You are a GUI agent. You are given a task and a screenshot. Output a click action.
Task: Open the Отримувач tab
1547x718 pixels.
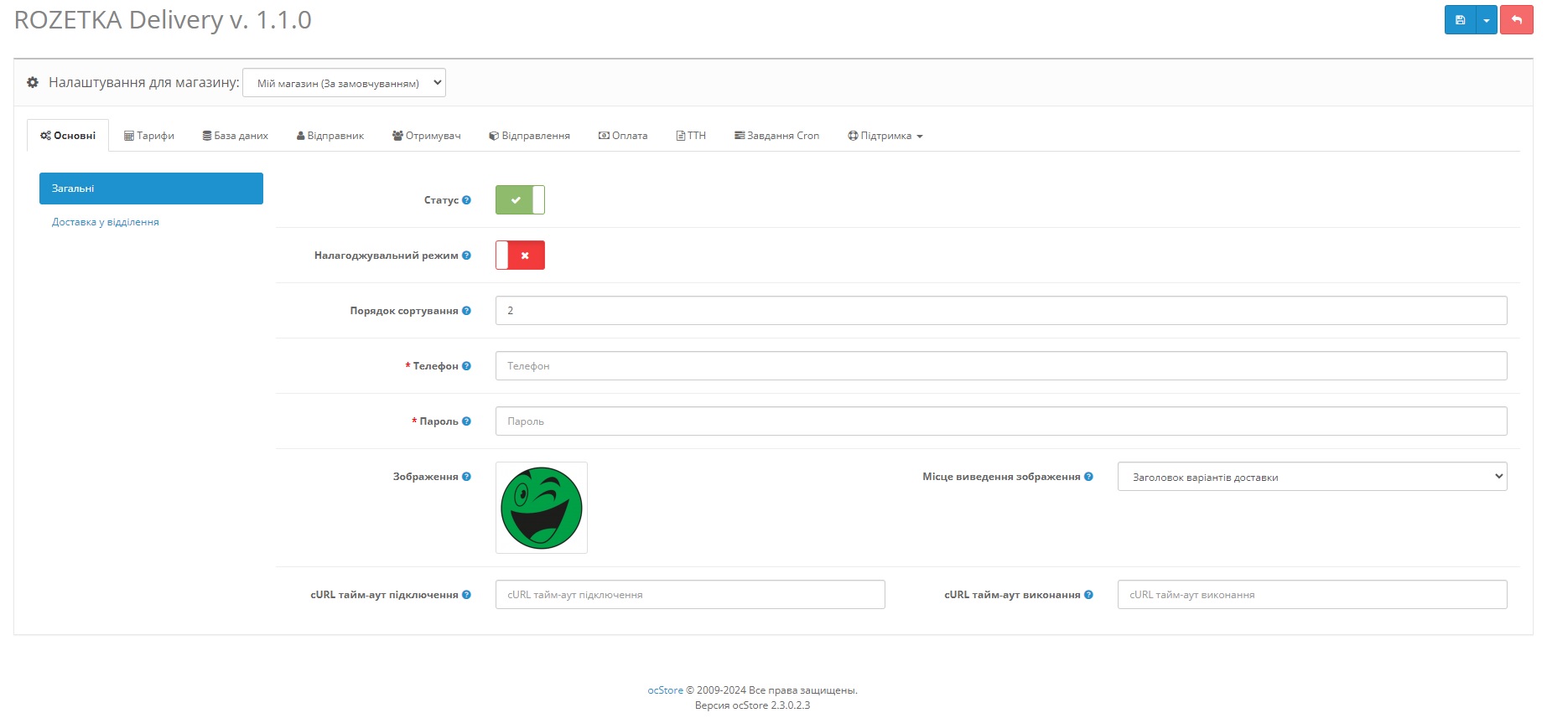pyautogui.click(x=427, y=136)
